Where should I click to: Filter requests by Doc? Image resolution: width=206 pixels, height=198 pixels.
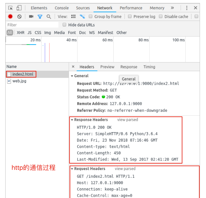click(82, 32)
